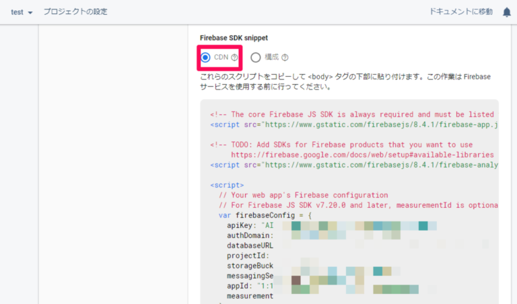The width and height of the screenshot is (517, 304).
Task: Click the available-libraries docs URL comment
Action: point(362,155)
